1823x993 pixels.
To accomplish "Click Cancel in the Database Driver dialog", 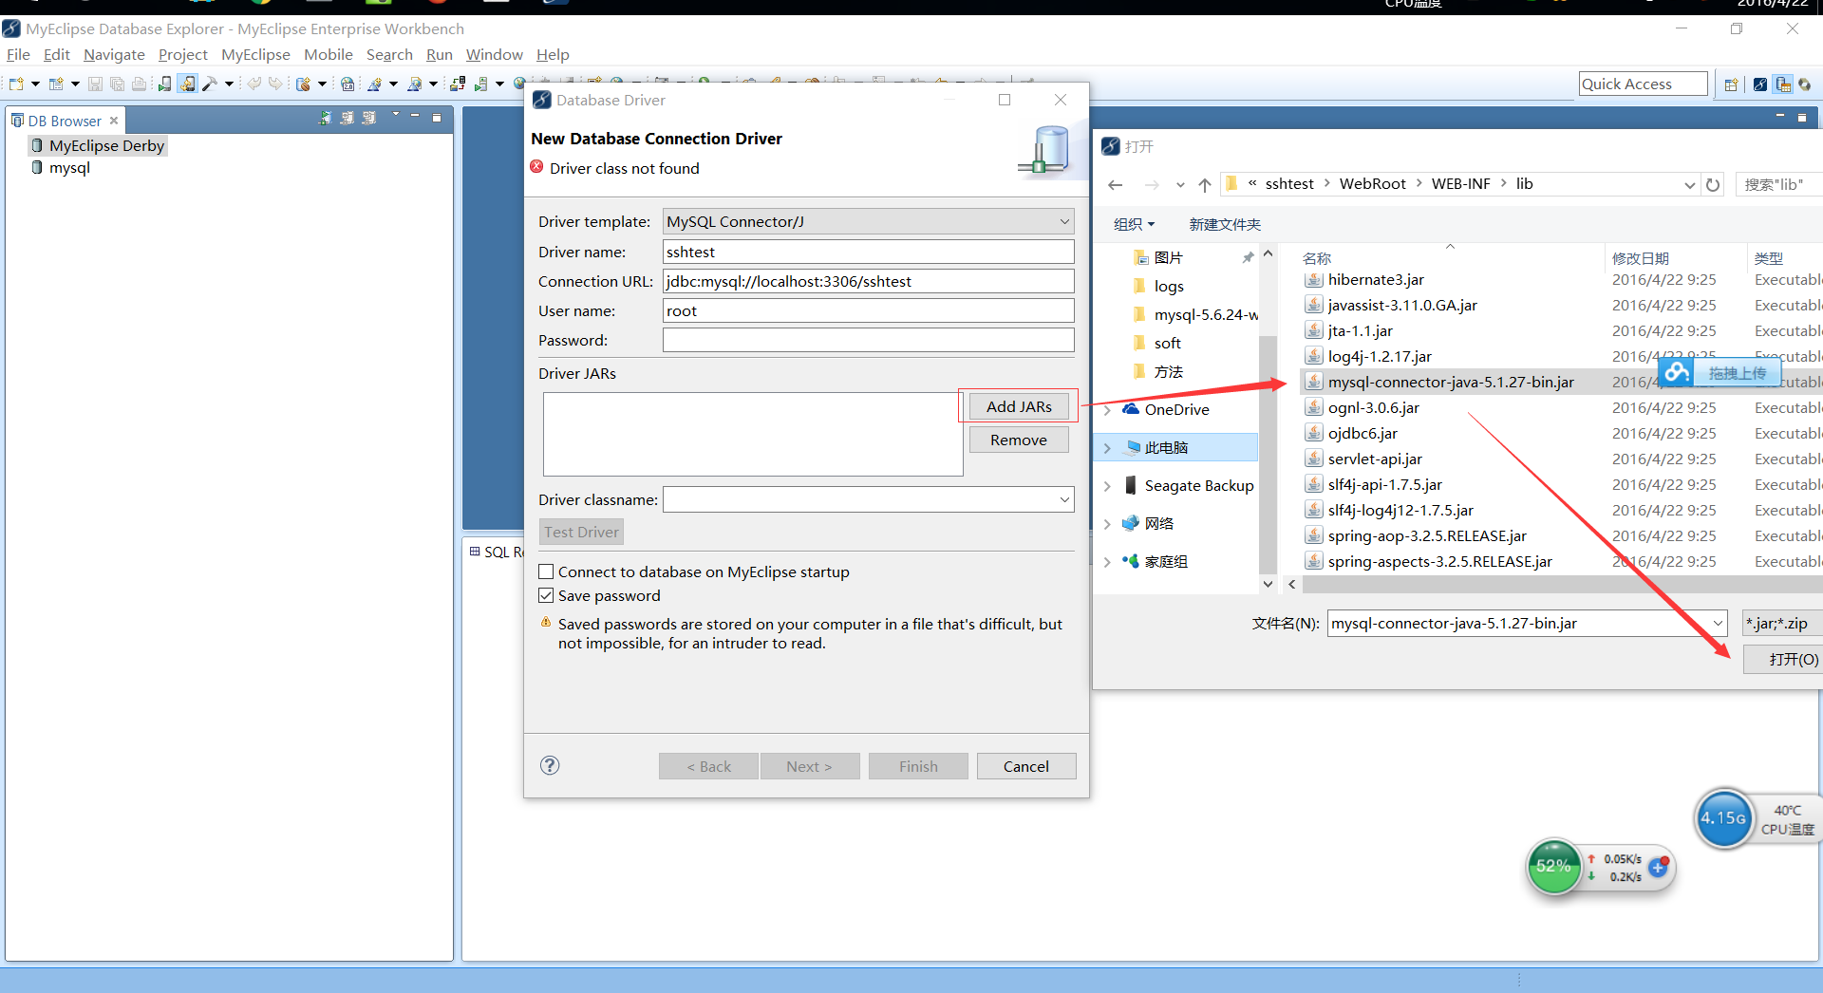I will tap(1026, 766).
